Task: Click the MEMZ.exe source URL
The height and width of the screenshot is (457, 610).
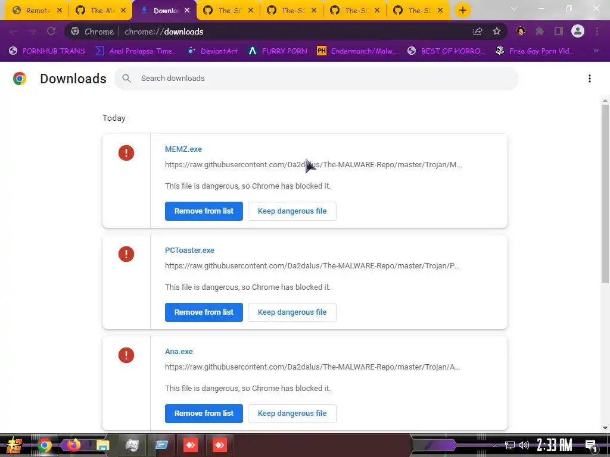Action: [x=313, y=165]
